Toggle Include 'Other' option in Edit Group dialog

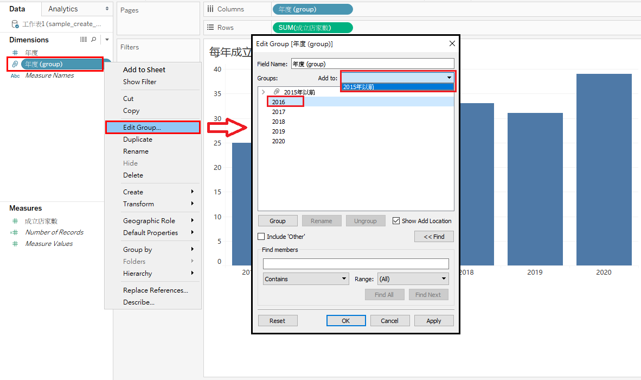tap(262, 236)
